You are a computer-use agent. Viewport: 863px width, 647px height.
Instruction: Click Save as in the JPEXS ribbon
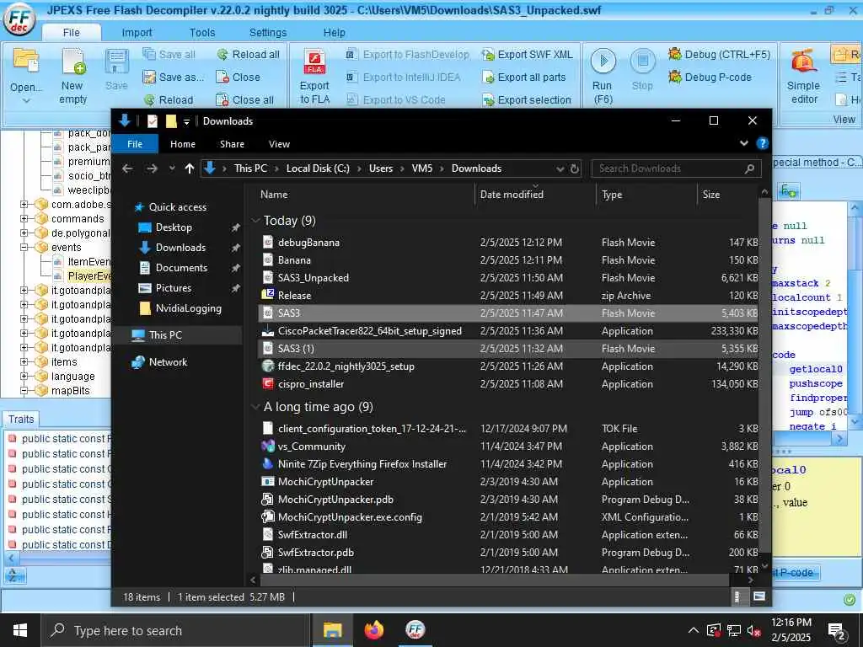pyautogui.click(x=174, y=77)
